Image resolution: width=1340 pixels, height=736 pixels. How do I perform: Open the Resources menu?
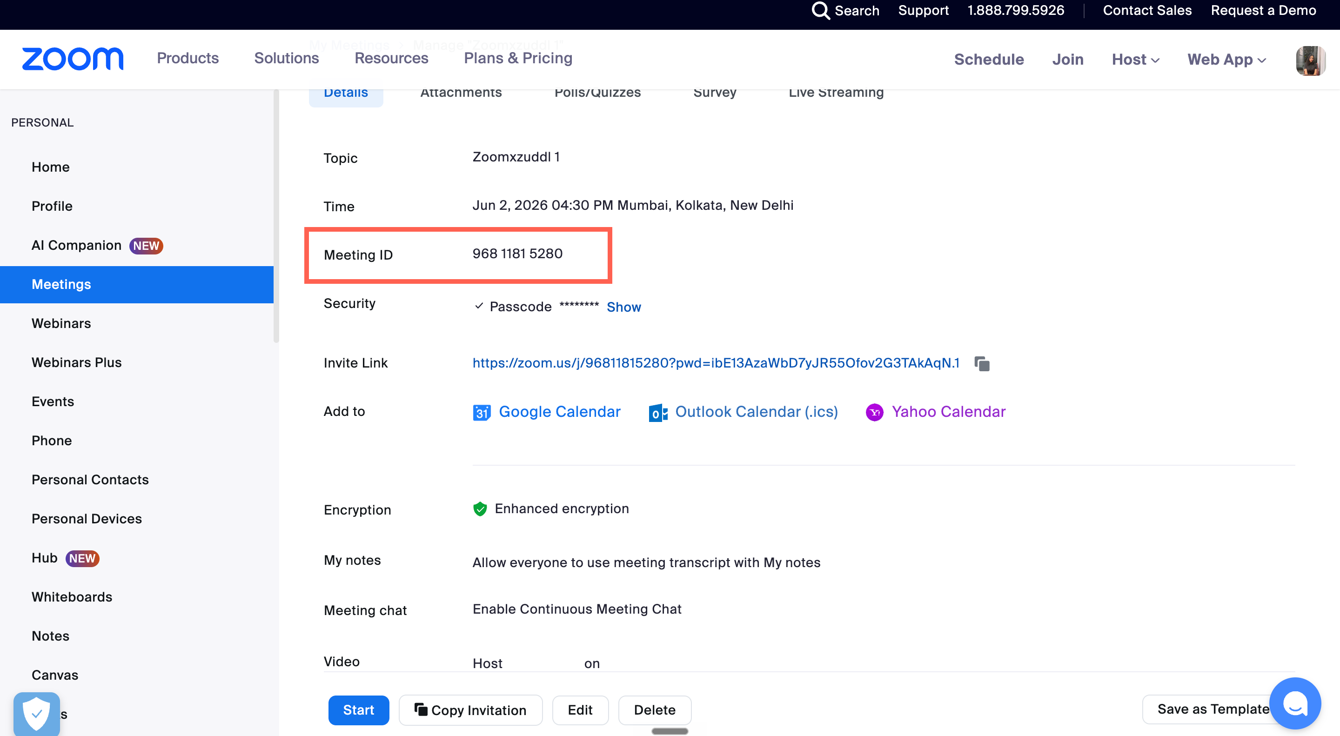click(392, 58)
